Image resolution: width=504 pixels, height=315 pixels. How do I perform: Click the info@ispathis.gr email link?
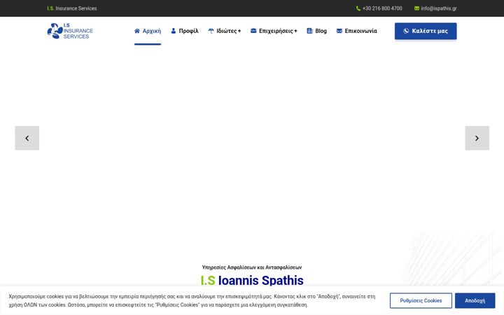coord(435,8)
